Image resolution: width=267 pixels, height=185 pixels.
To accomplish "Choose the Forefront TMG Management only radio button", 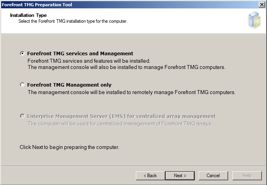I will coord(22,85).
